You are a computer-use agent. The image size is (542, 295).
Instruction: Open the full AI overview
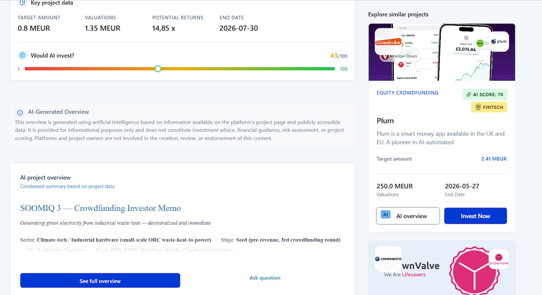100,281
